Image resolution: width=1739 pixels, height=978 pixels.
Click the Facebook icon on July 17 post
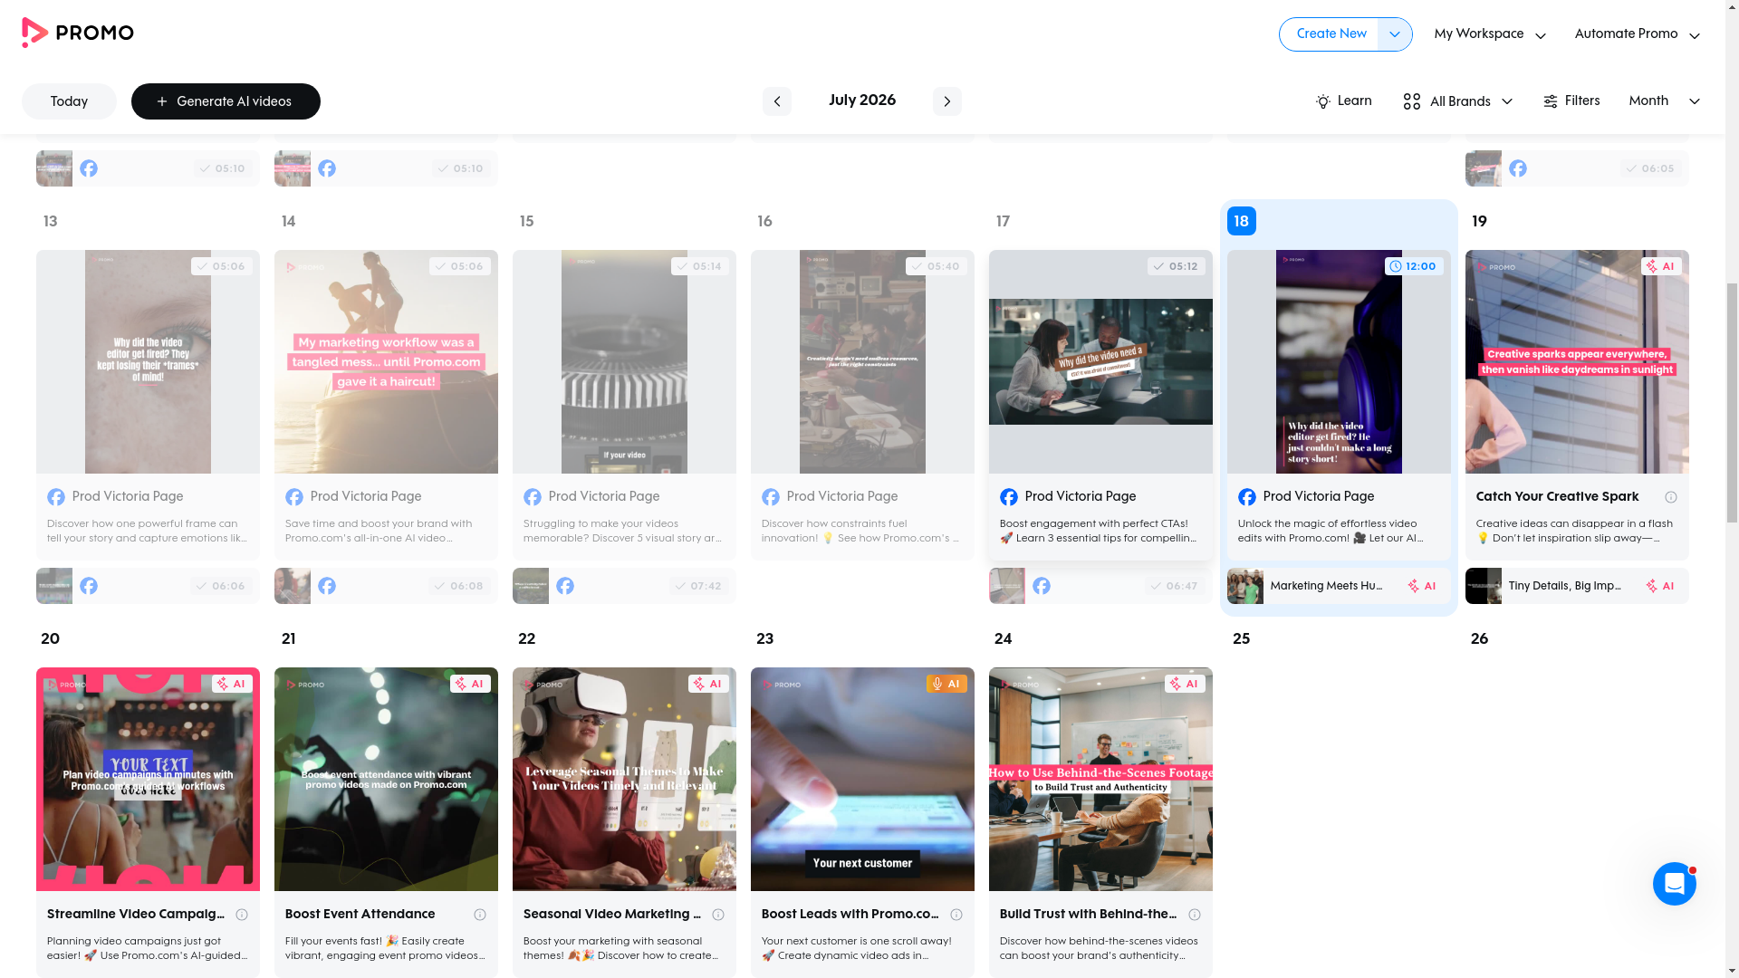point(1008,497)
